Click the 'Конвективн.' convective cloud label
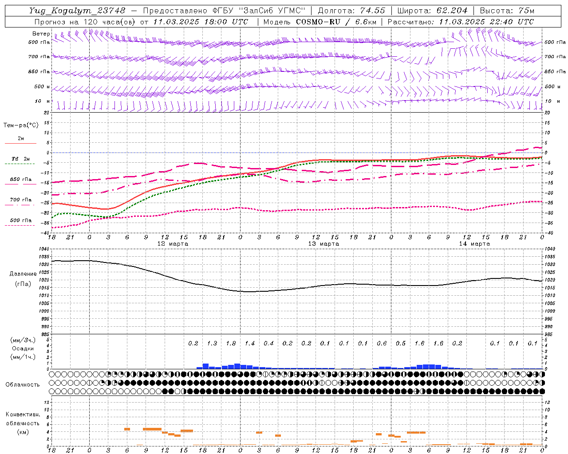The image size is (568, 454). coord(23,415)
